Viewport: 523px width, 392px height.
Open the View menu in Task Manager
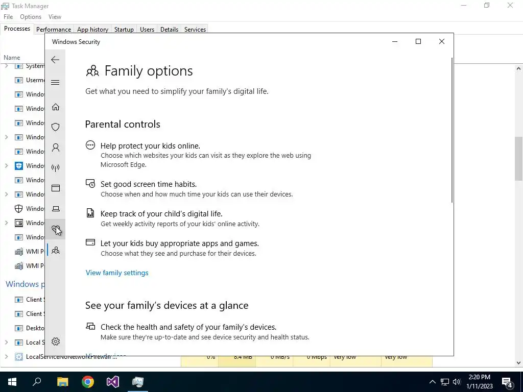(x=55, y=17)
